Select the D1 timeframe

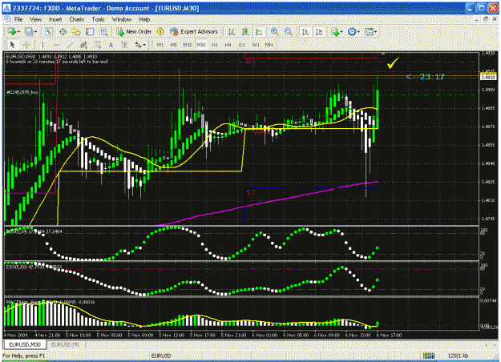241,45
